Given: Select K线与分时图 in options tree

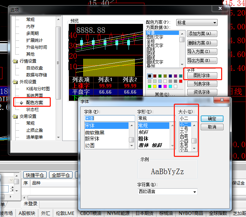Looking at the screenshot, I should coord(38,89).
